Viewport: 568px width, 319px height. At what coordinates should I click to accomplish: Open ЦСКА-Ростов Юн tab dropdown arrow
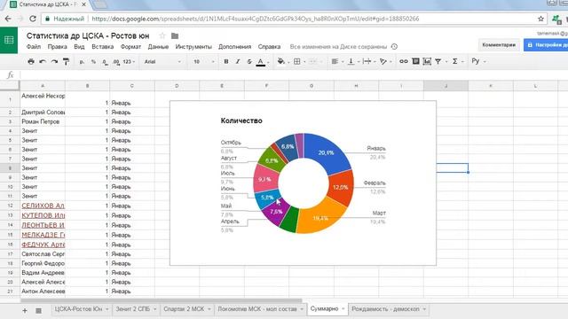click(106, 309)
